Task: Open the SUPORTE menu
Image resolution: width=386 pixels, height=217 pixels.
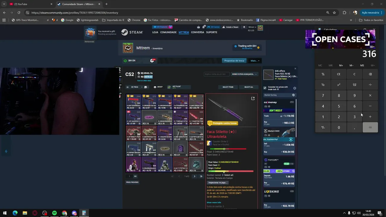Action: 212,32
